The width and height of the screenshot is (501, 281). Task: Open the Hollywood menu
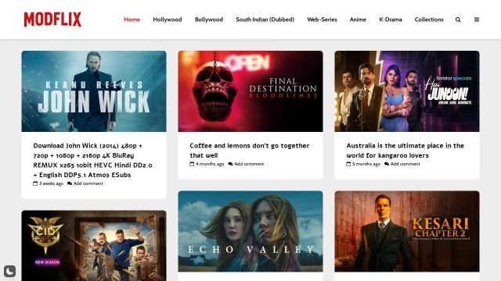[168, 20]
